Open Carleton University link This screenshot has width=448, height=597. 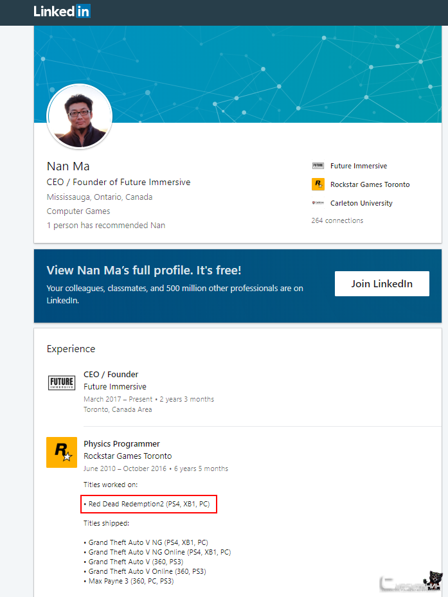361,203
